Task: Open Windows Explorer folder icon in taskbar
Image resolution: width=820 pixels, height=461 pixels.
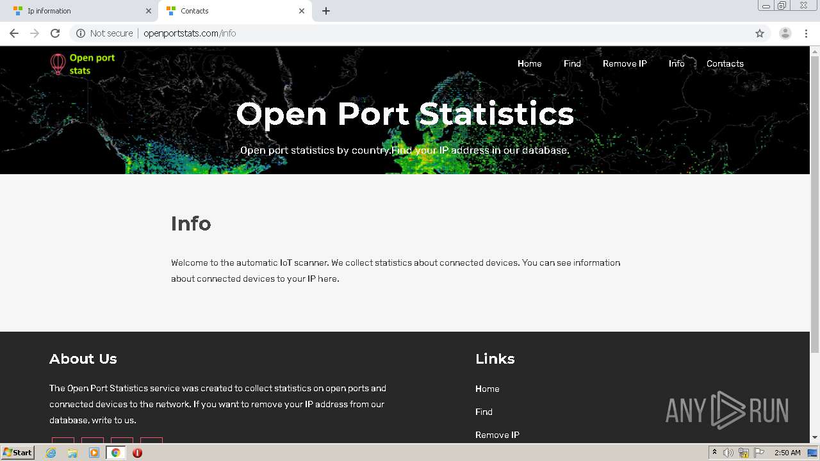Action: tap(72, 453)
